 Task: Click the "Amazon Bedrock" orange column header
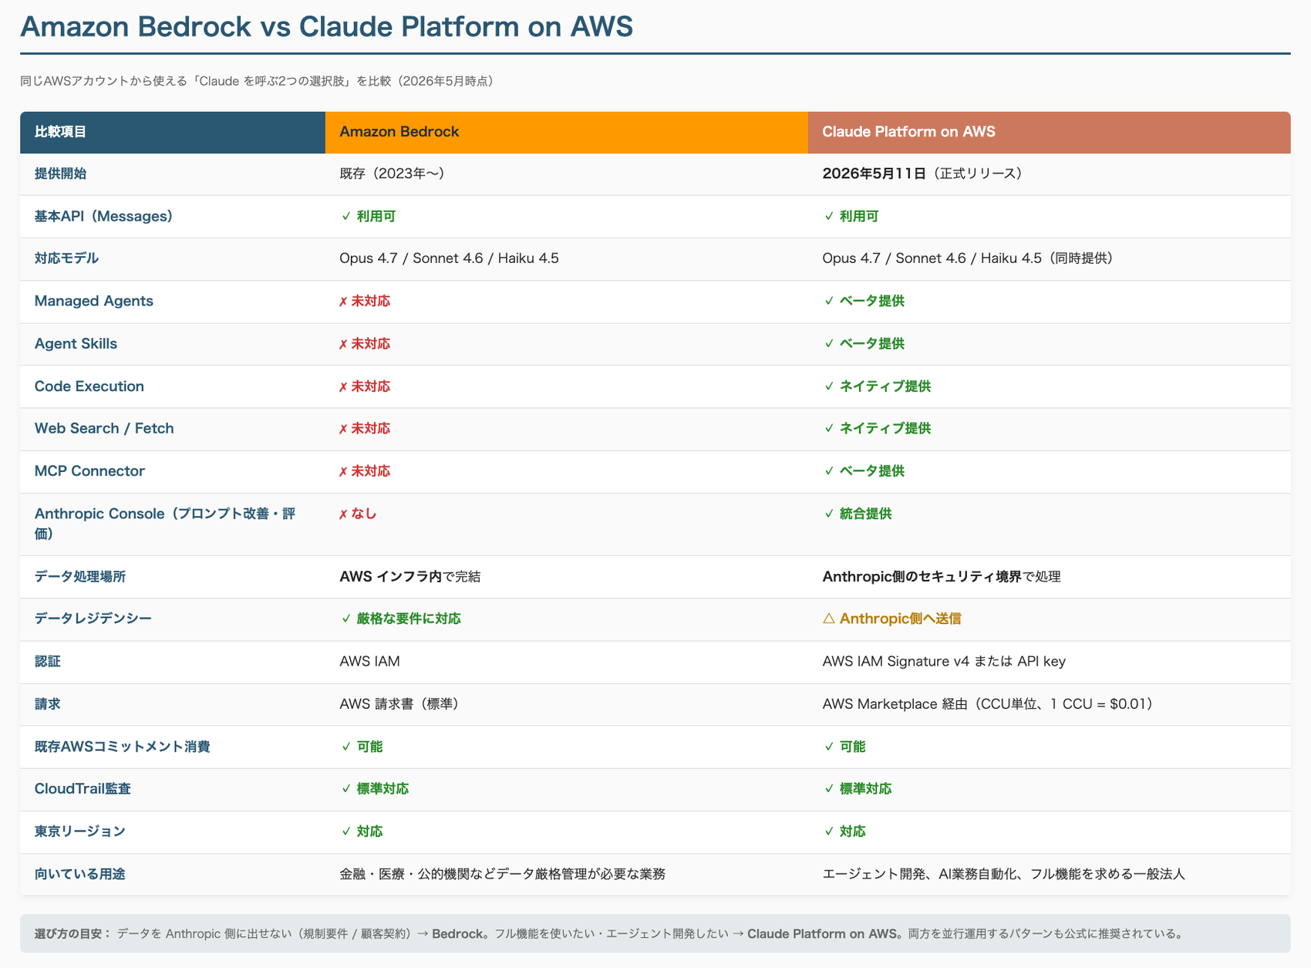[567, 132]
